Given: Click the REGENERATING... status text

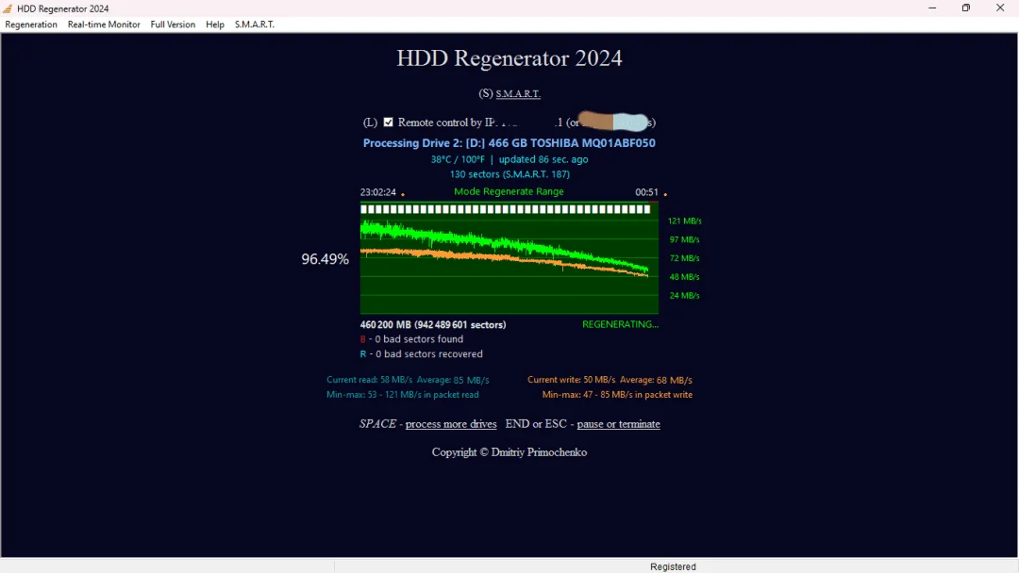Looking at the screenshot, I should (x=620, y=324).
